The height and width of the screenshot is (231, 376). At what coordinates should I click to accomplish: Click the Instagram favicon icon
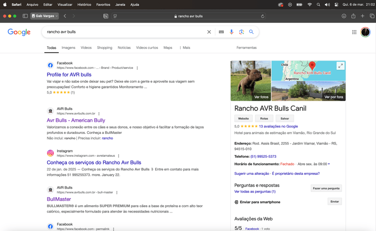click(50, 153)
